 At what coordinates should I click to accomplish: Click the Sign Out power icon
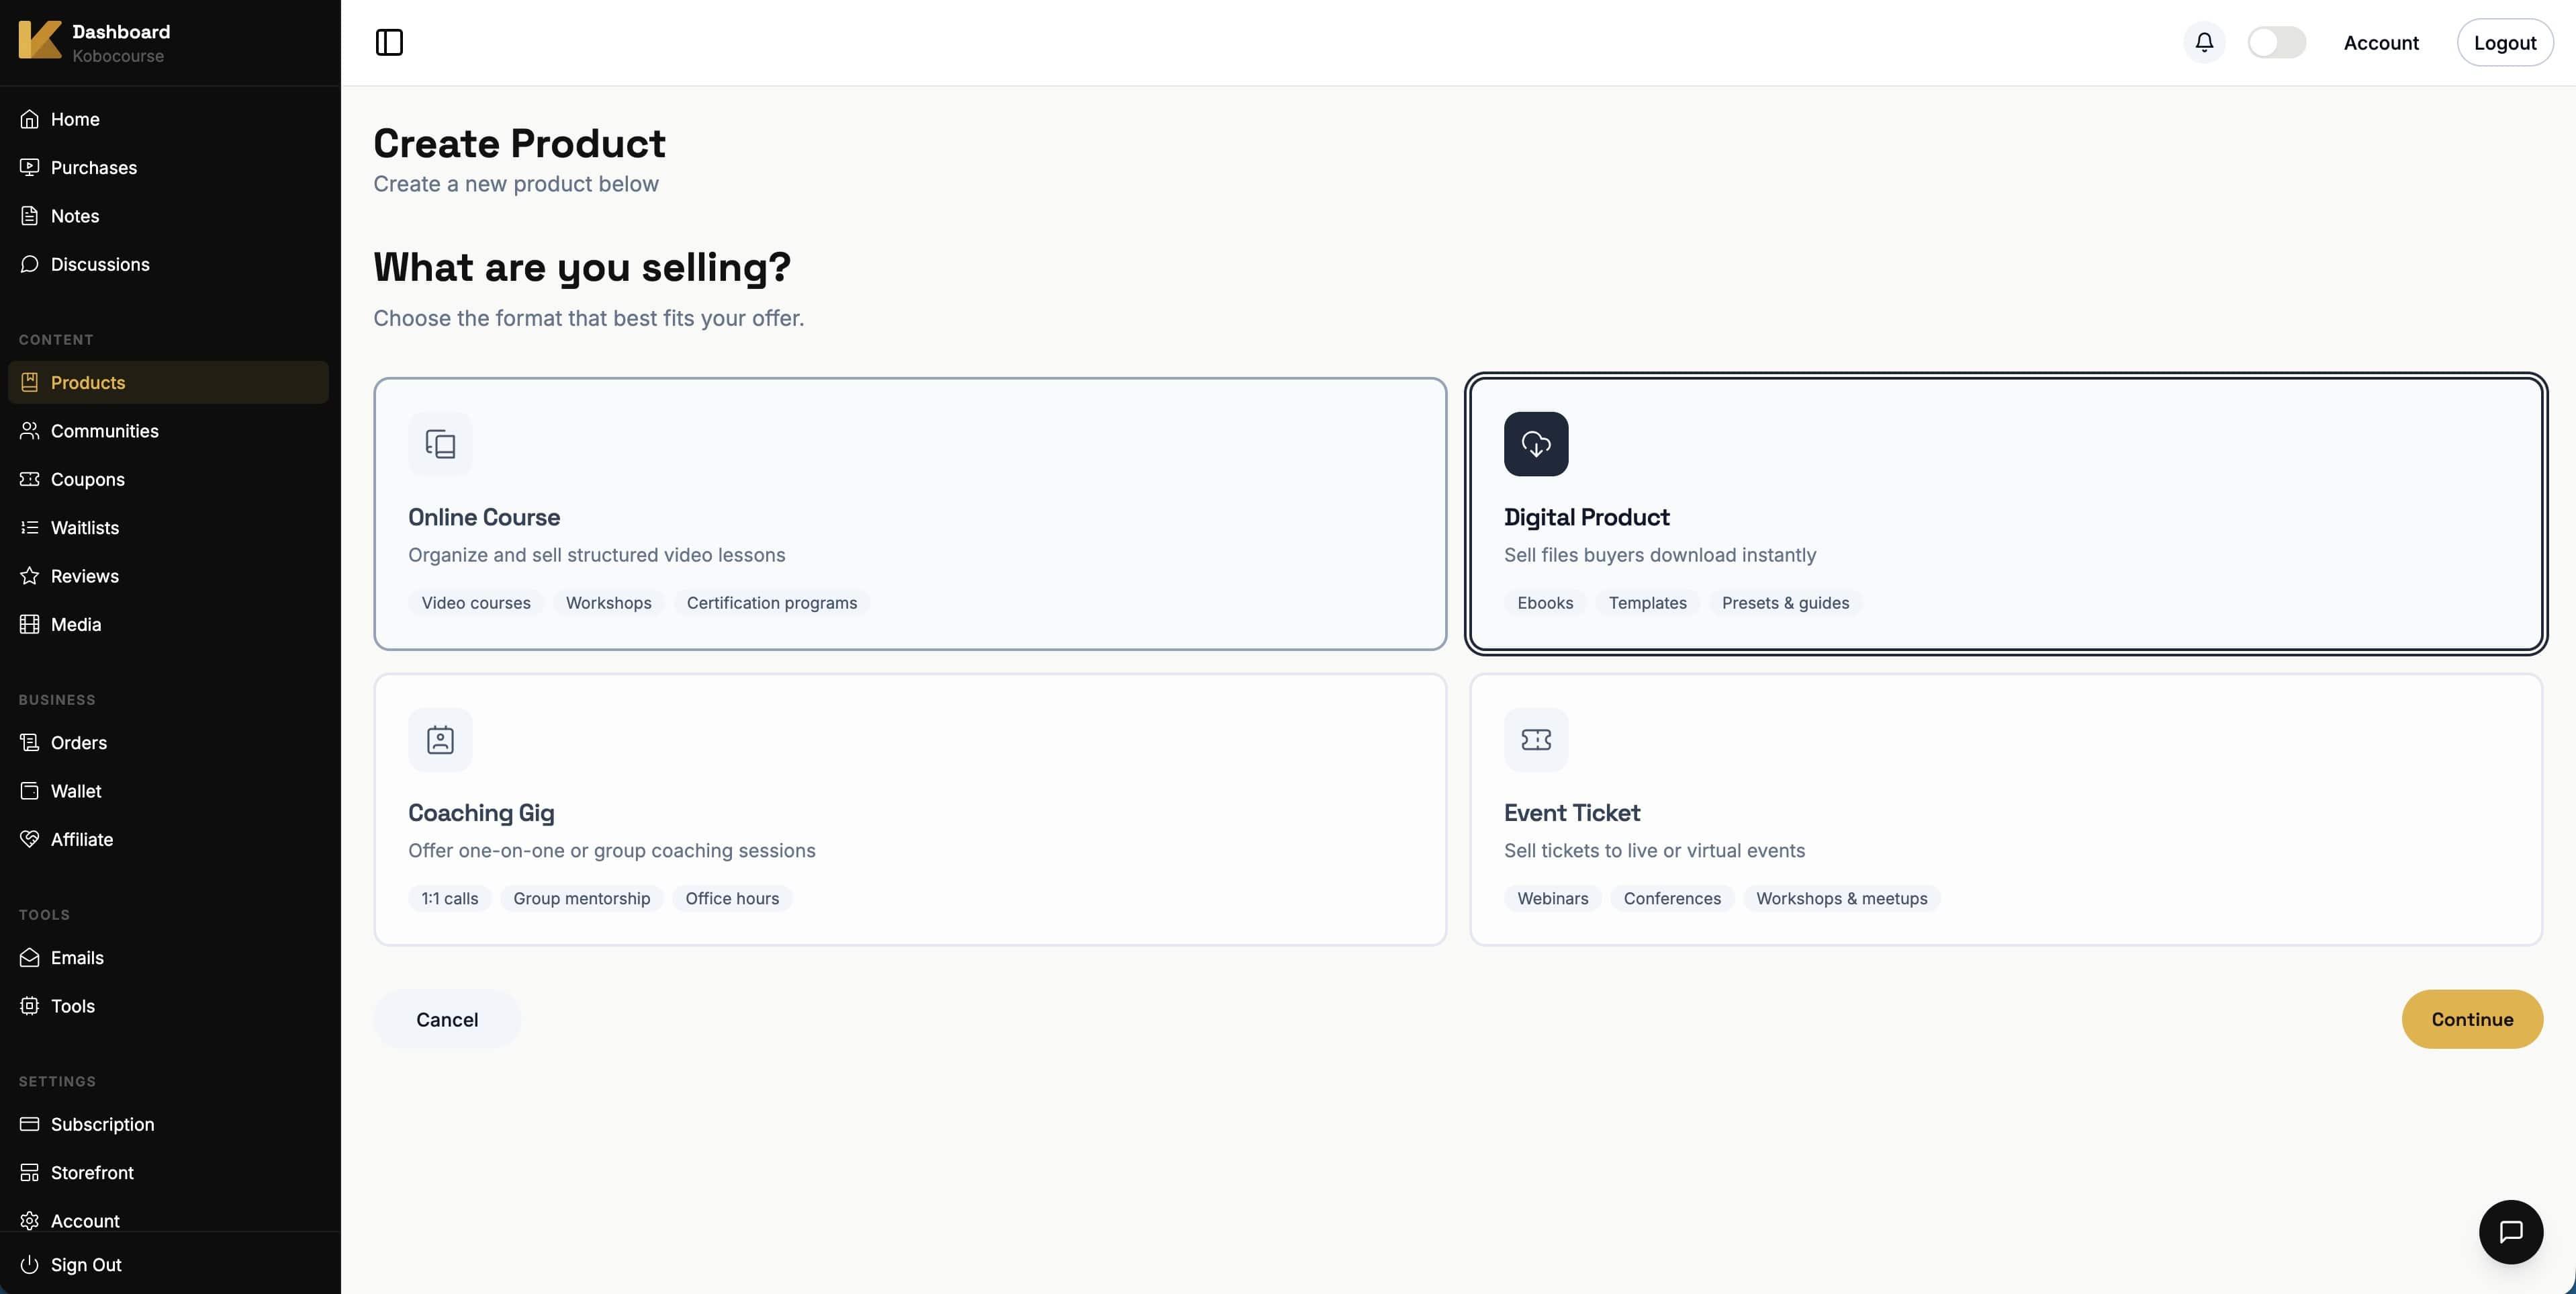[x=30, y=1265]
